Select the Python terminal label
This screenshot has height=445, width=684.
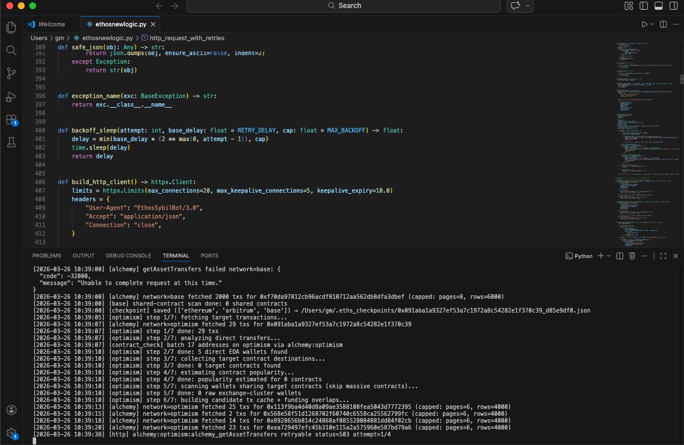tap(579, 256)
